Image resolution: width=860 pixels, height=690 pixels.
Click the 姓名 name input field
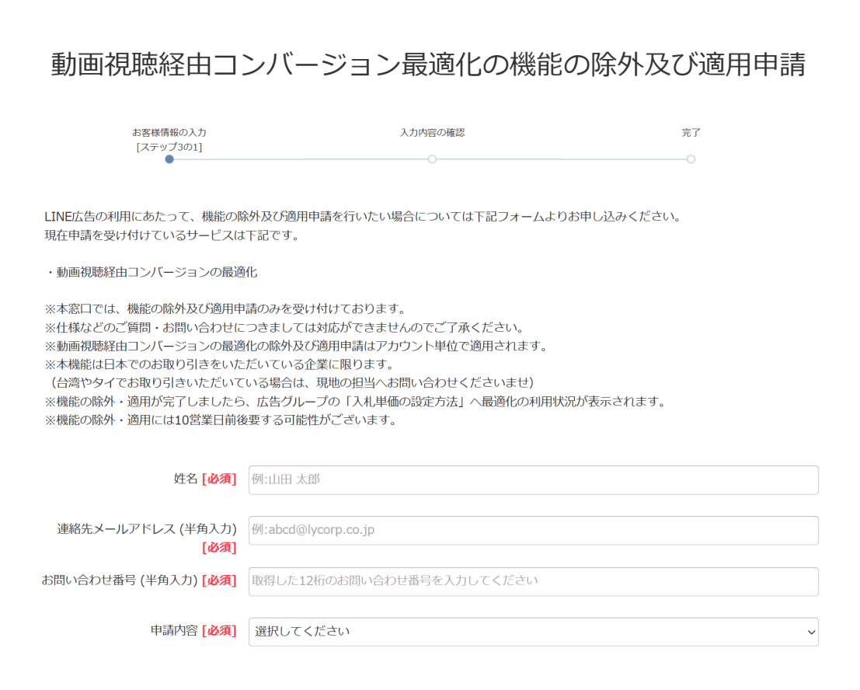(533, 479)
